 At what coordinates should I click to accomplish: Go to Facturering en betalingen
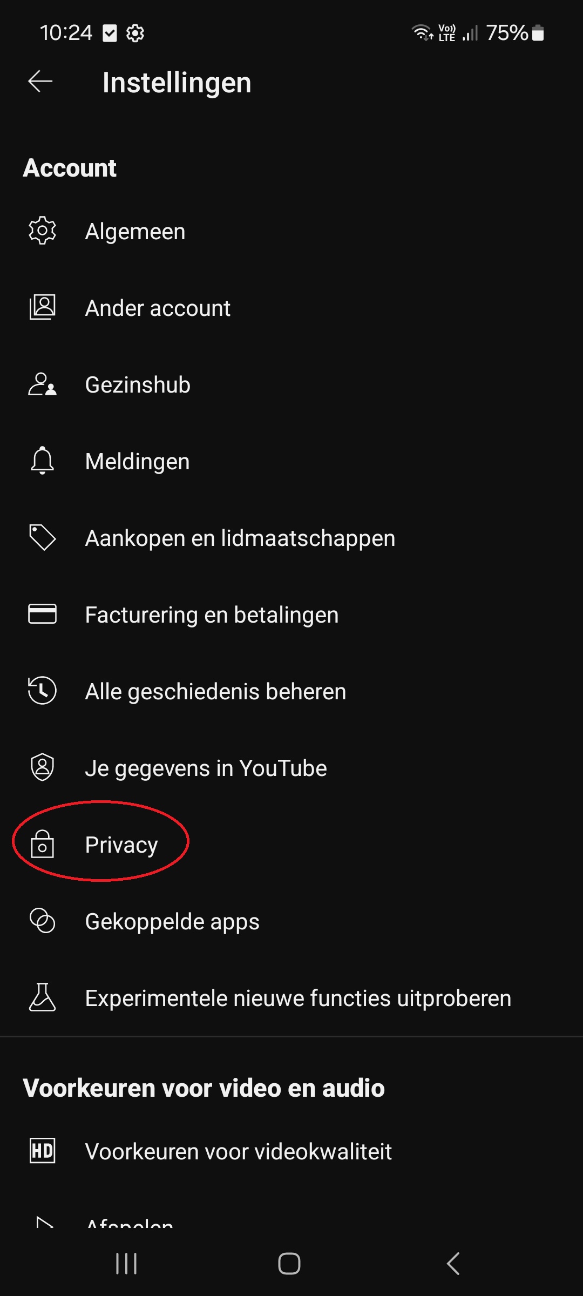(x=212, y=615)
